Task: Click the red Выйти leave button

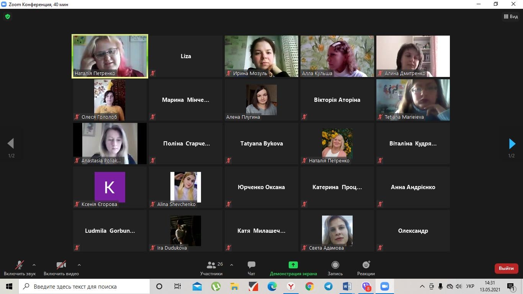Action: (506, 268)
